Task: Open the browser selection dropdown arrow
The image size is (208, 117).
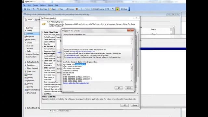Action: 80,9
